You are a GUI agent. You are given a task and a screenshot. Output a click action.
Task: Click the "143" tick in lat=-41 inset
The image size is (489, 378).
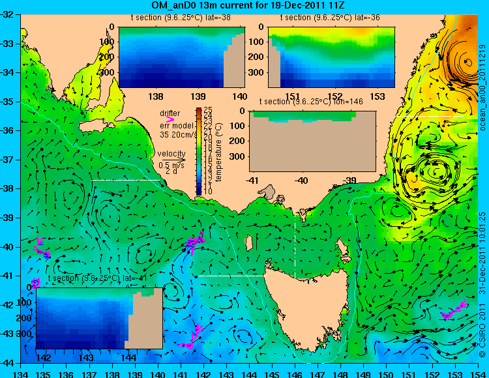click(x=86, y=357)
